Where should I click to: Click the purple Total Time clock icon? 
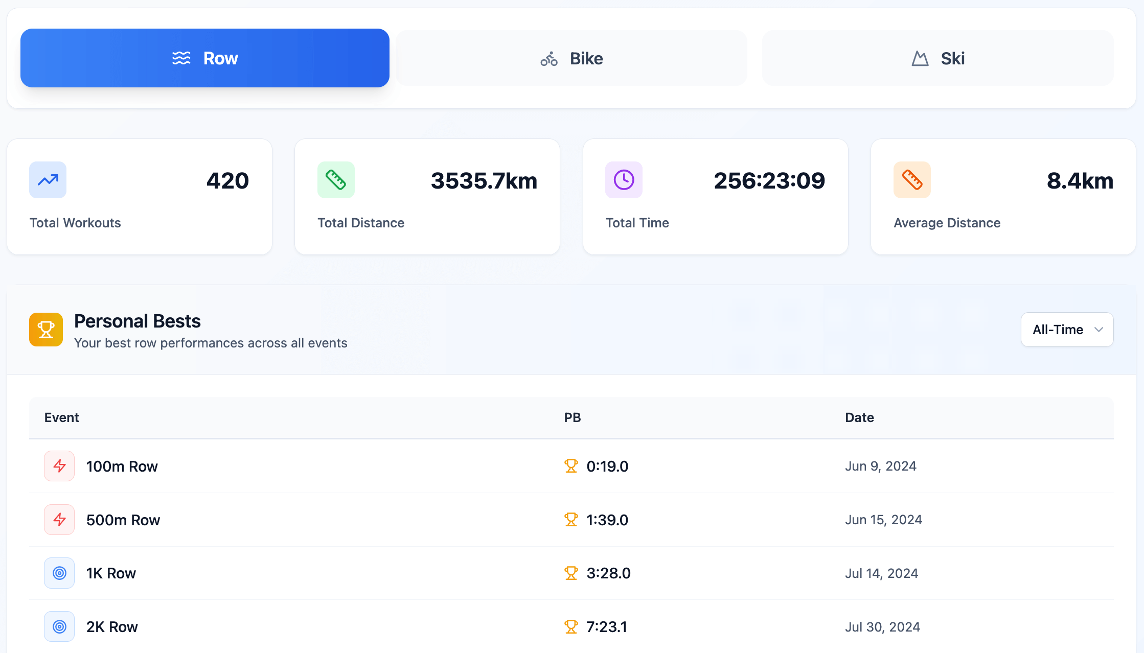(624, 180)
